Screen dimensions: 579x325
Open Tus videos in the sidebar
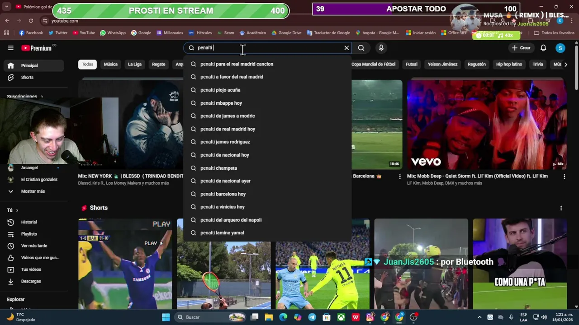tap(34, 269)
